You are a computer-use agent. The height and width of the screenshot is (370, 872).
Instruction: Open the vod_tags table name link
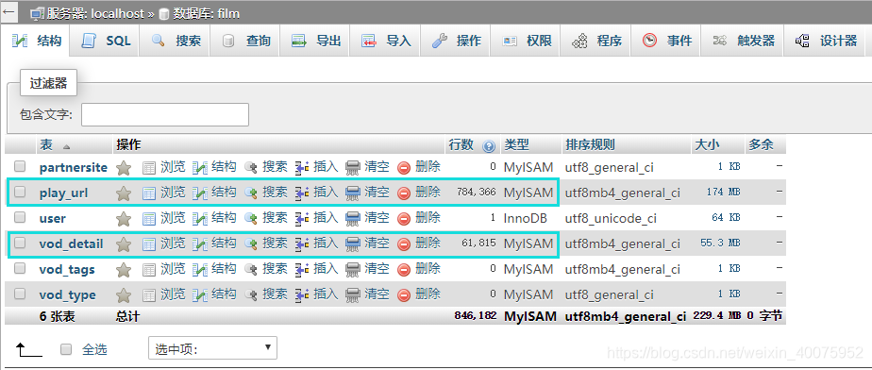(x=67, y=270)
